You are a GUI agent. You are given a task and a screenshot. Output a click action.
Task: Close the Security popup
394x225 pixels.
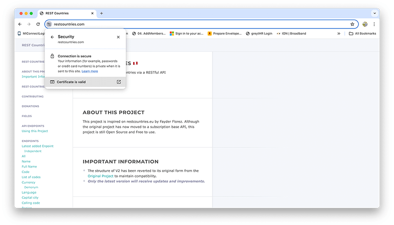click(x=118, y=37)
